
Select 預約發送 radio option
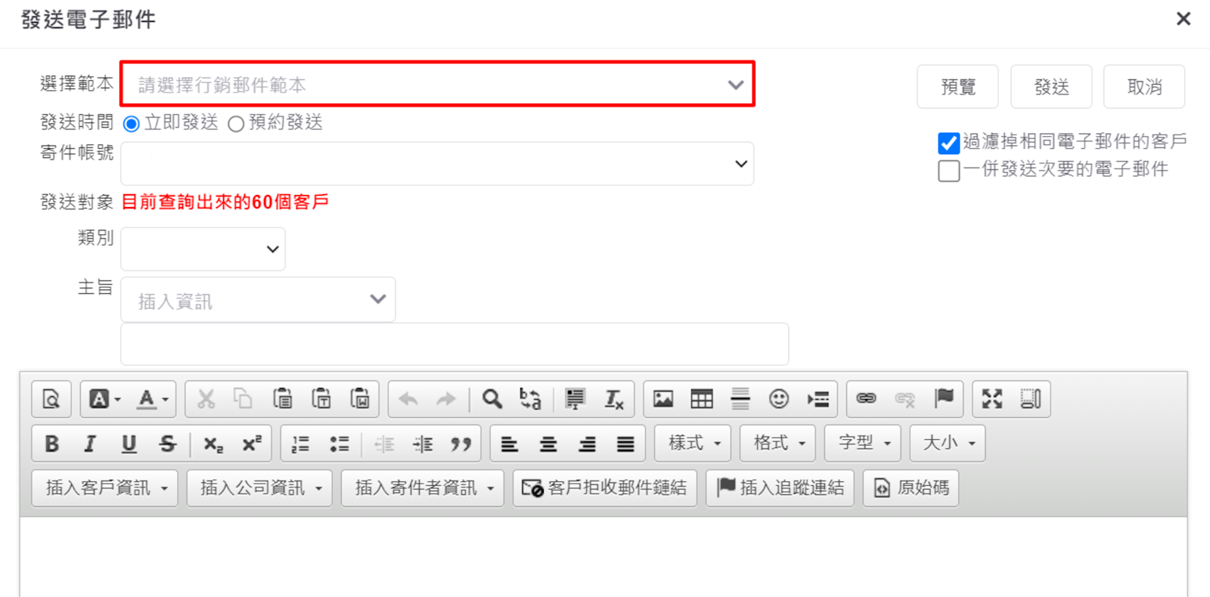tap(236, 124)
